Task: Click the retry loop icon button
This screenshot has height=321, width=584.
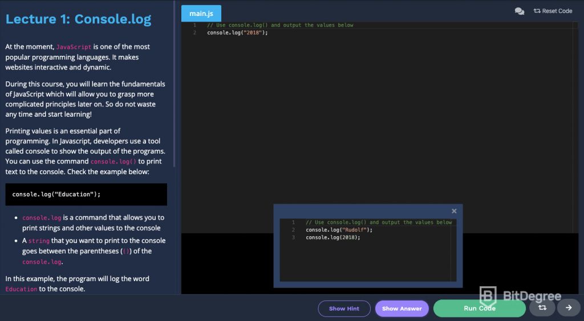Action: click(542, 307)
